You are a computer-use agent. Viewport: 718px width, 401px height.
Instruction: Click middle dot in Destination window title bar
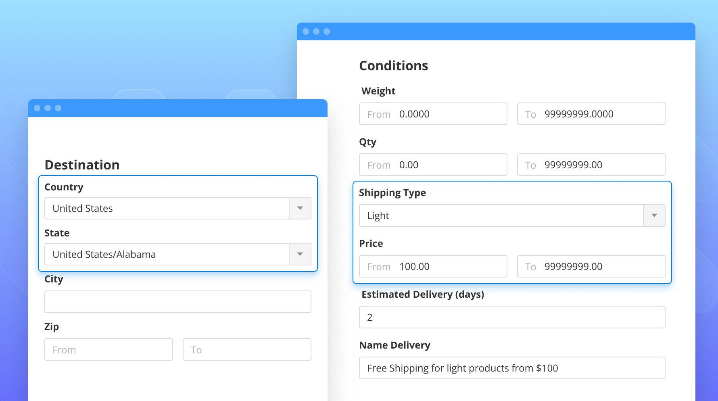(48, 108)
